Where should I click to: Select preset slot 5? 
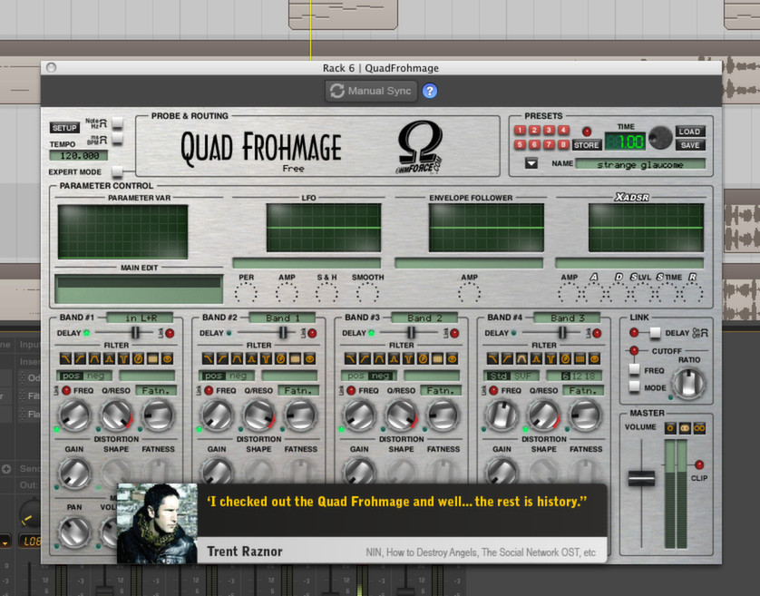click(520, 144)
